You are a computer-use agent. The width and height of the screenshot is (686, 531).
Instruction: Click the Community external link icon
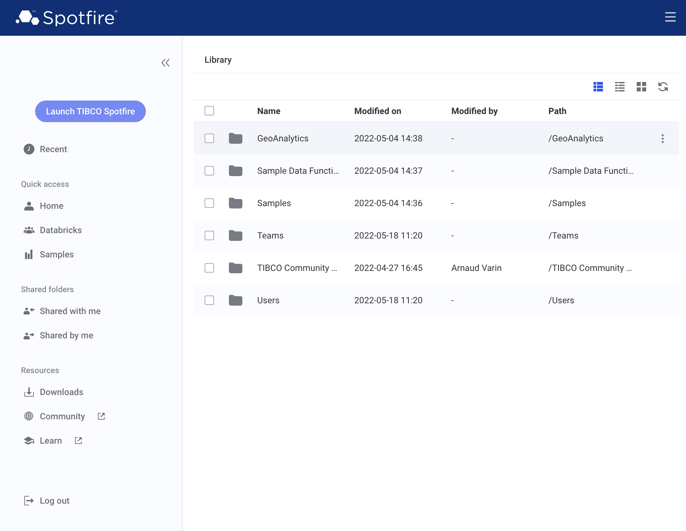[101, 416]
